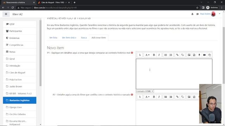Toggle italic in P2 editor

(159, 97)
